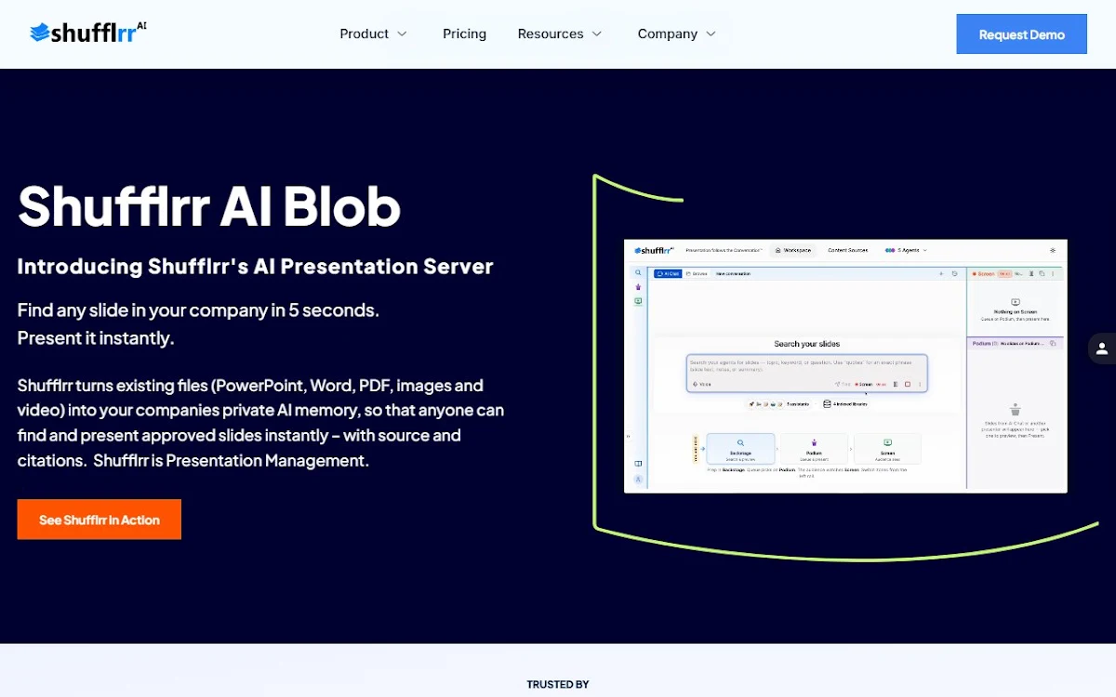The width and height of the screenshot is (1116, 697).
Task: Click the green screen icon in preview sidebar
Action: 638,301
